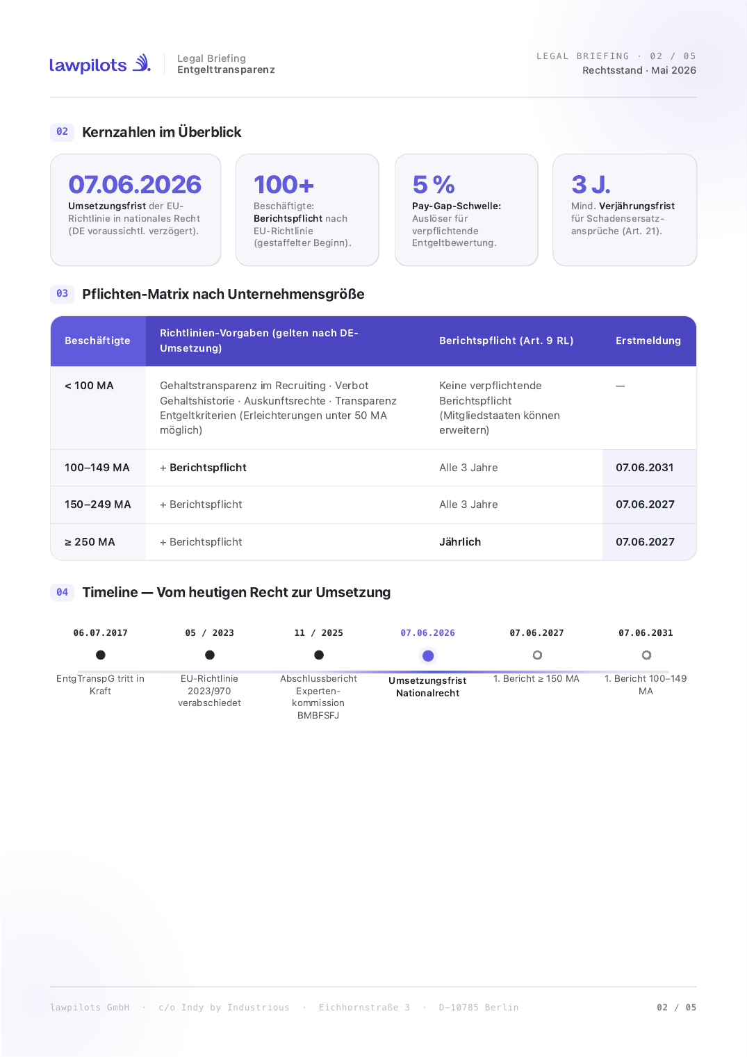Click the lawpilots logo

[100, 64]
